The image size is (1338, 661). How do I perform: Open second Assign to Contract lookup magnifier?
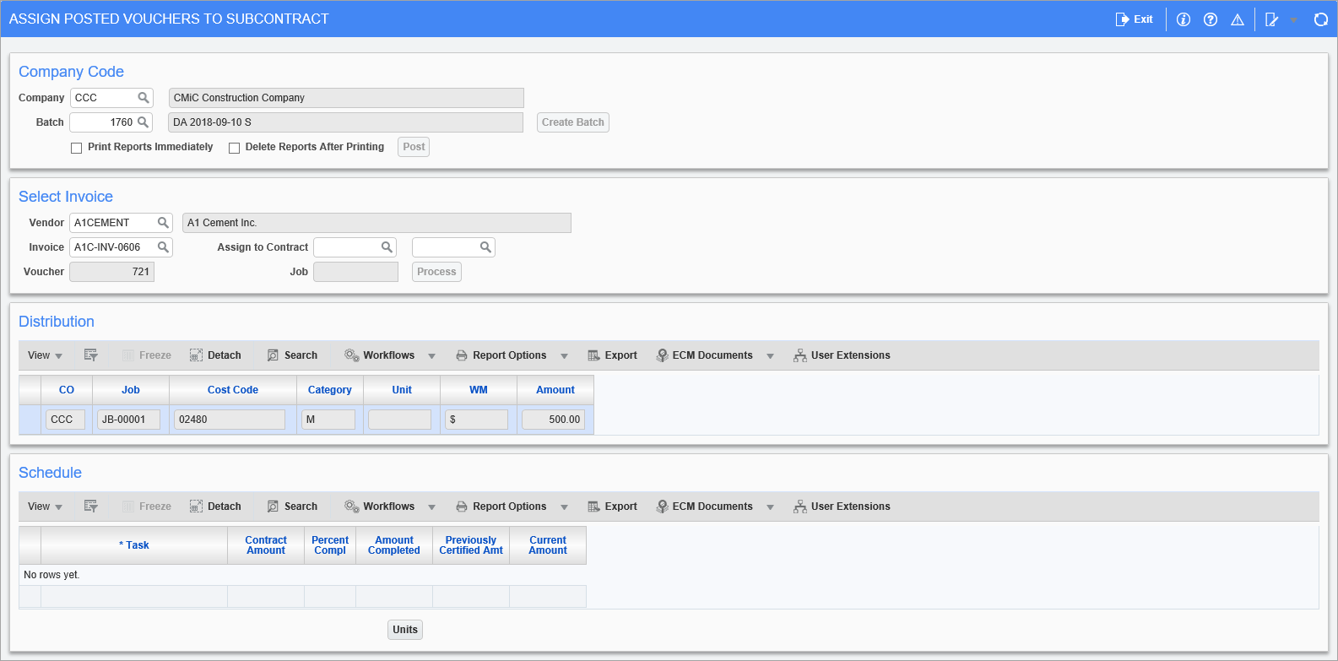tap(485, 247)
